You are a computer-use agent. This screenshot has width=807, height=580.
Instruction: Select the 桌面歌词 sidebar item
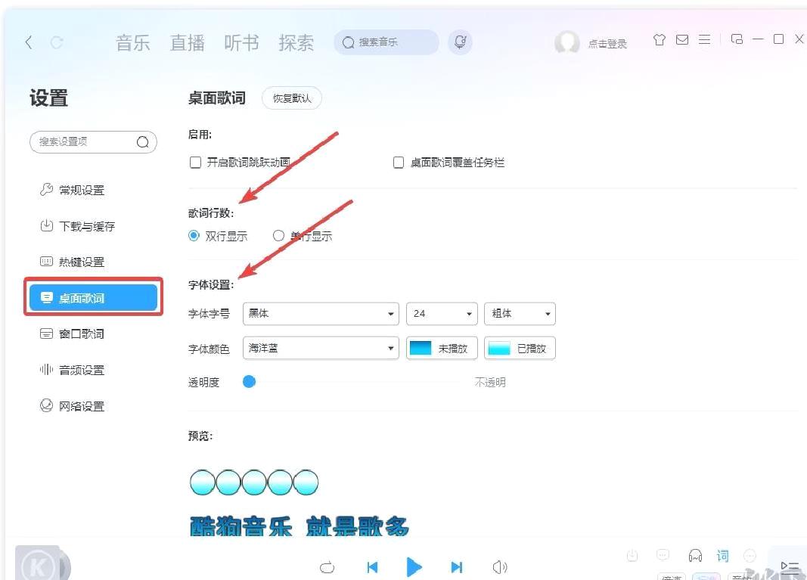(x=93, y=297)
